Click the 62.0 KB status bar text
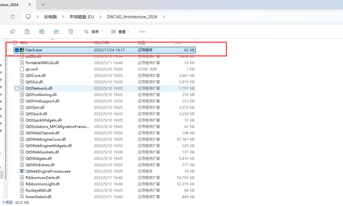343x206 pixels. point(22,203)
